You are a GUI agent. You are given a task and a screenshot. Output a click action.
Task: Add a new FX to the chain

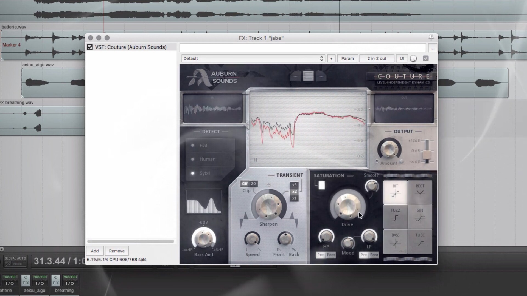[95, 251]
